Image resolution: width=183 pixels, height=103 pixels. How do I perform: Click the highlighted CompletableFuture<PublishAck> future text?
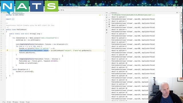(x=34, y=50)
